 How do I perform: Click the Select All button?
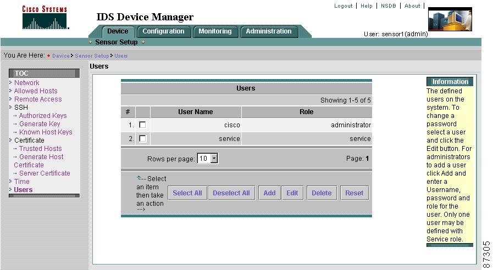187,193
